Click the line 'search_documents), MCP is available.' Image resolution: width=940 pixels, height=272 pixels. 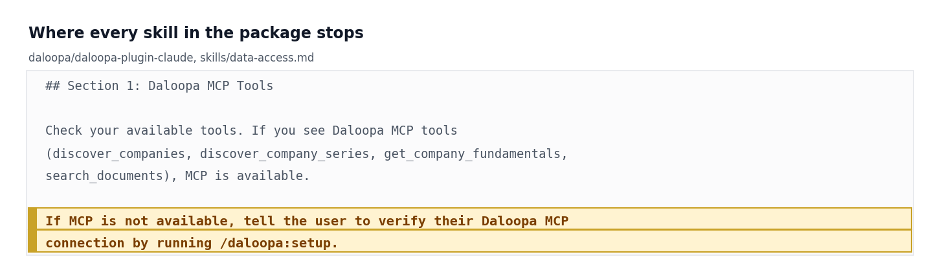177,176
